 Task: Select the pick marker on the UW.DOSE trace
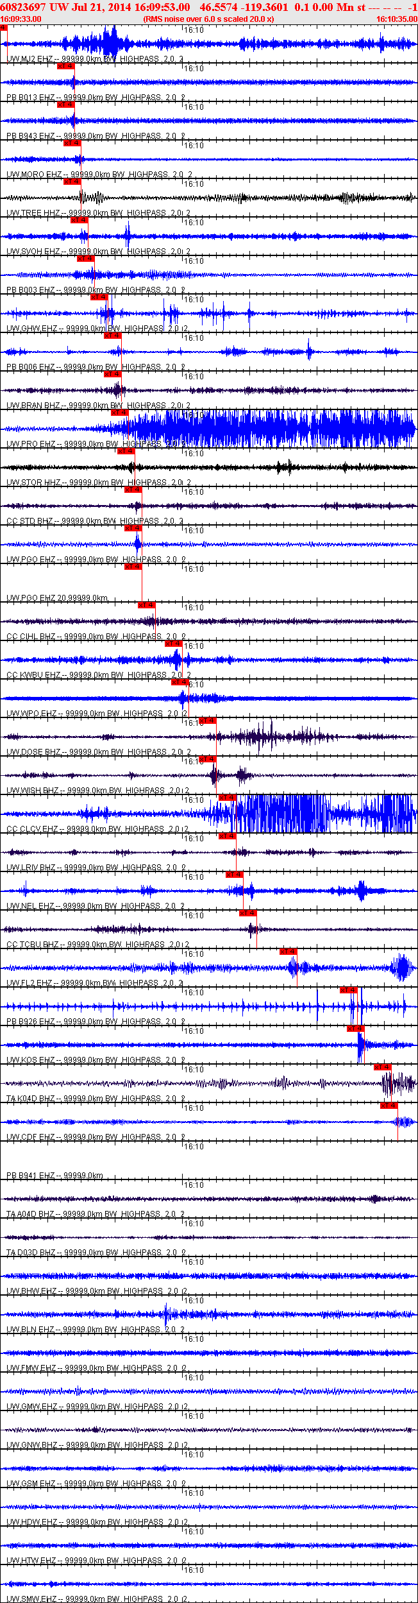coord(207,721)
